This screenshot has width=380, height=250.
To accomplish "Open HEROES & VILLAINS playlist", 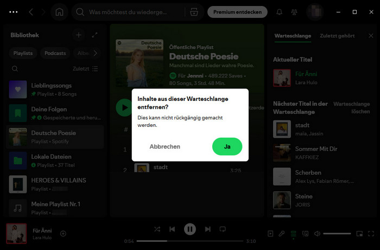I will coord(55,184).
